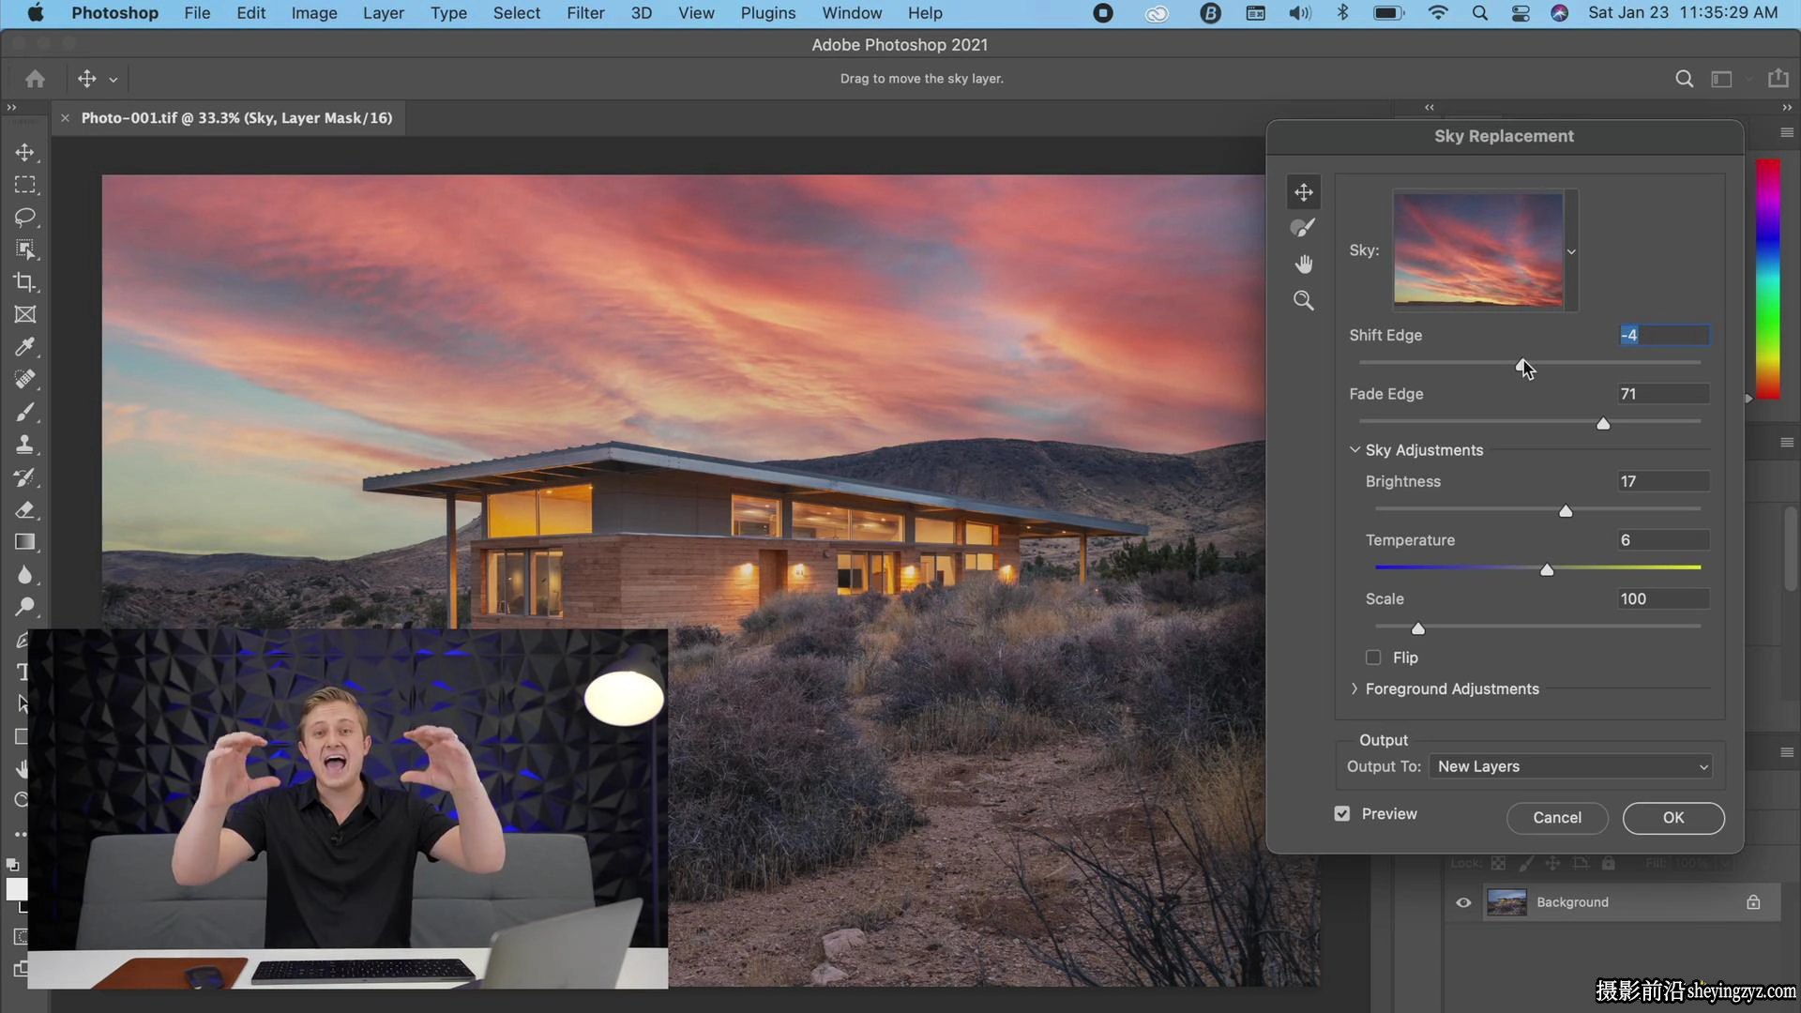Collapse right panels double arrow
Viewport: 1801px width, 1013px height.
click(x=1787, y=108)
